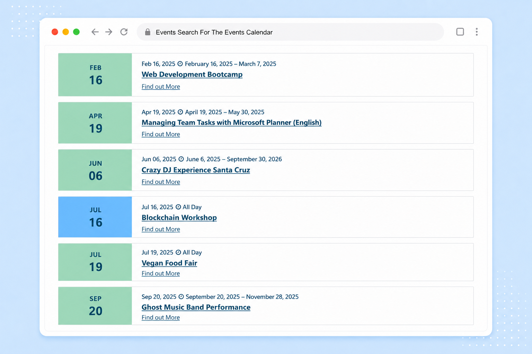Image resolution: width=532 pixels, height=354 pixels.
Task: Open Ghost Music Band Performance event
Action: coord(196,307)
